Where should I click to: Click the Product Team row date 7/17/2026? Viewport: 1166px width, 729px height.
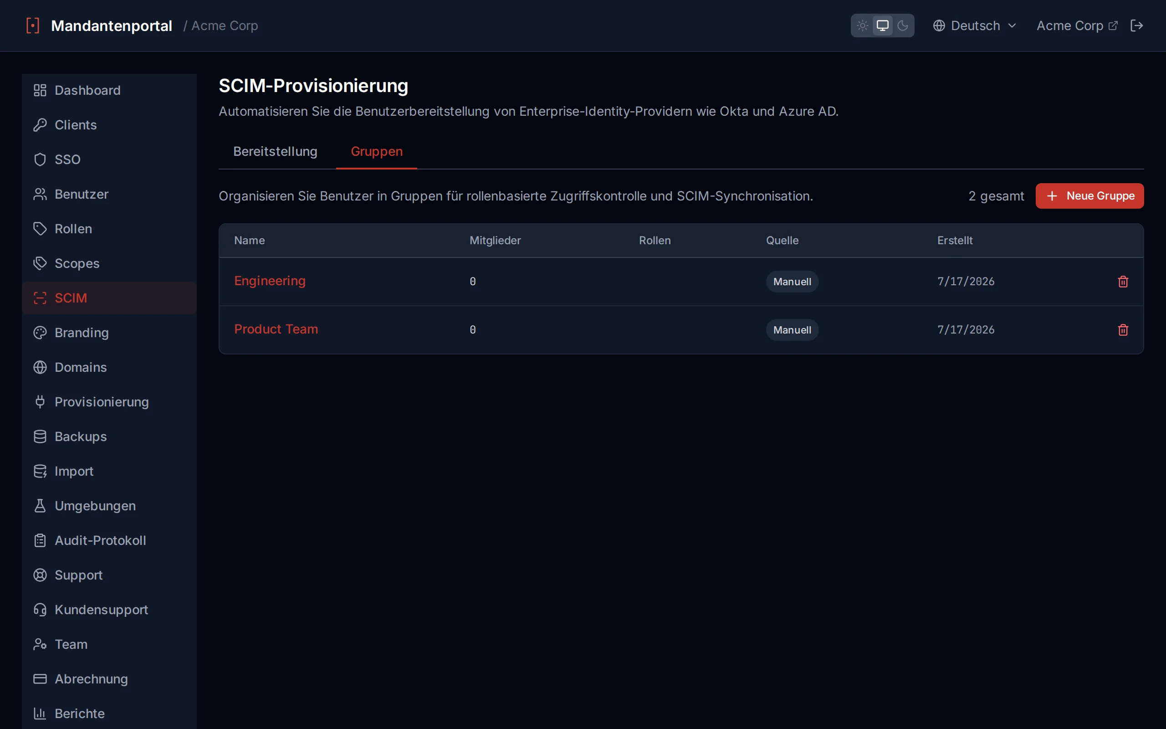pos(966,330)
